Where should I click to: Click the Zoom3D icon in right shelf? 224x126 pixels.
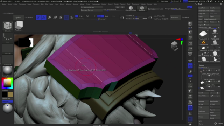190,97
